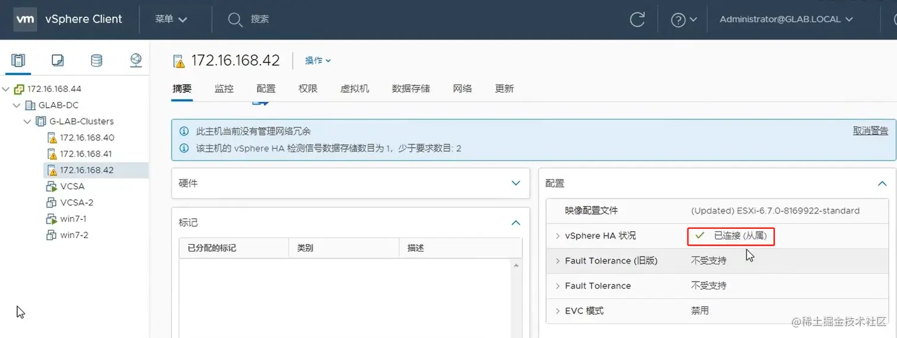The height and width of the screenshot is (338, 897).
Task: Open the 操作 actions dropdown
Action: click(318, 60)
